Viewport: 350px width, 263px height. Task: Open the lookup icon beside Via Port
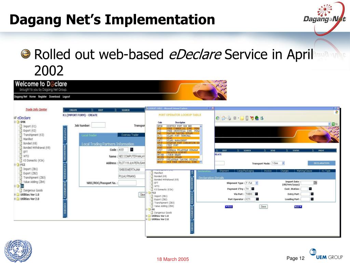(x=256, y=194)
